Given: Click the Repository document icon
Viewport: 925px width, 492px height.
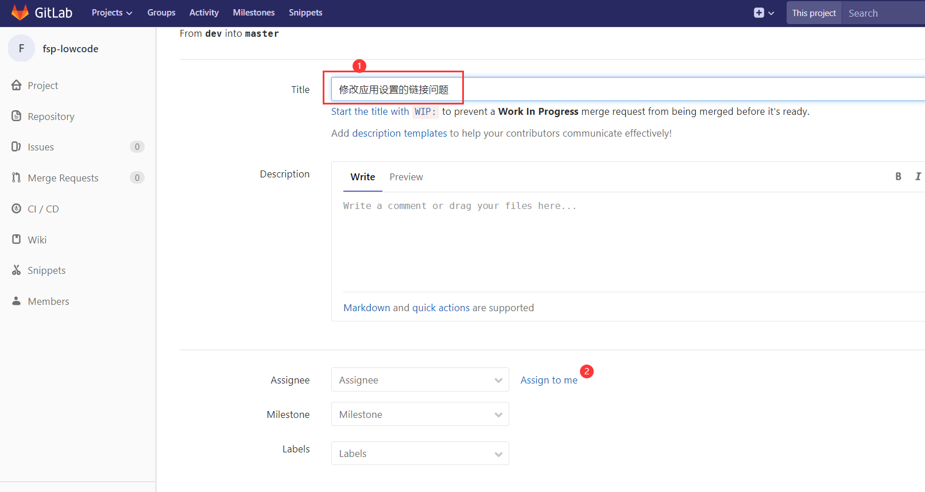Looking at the screenshot, I should point(17,116).
